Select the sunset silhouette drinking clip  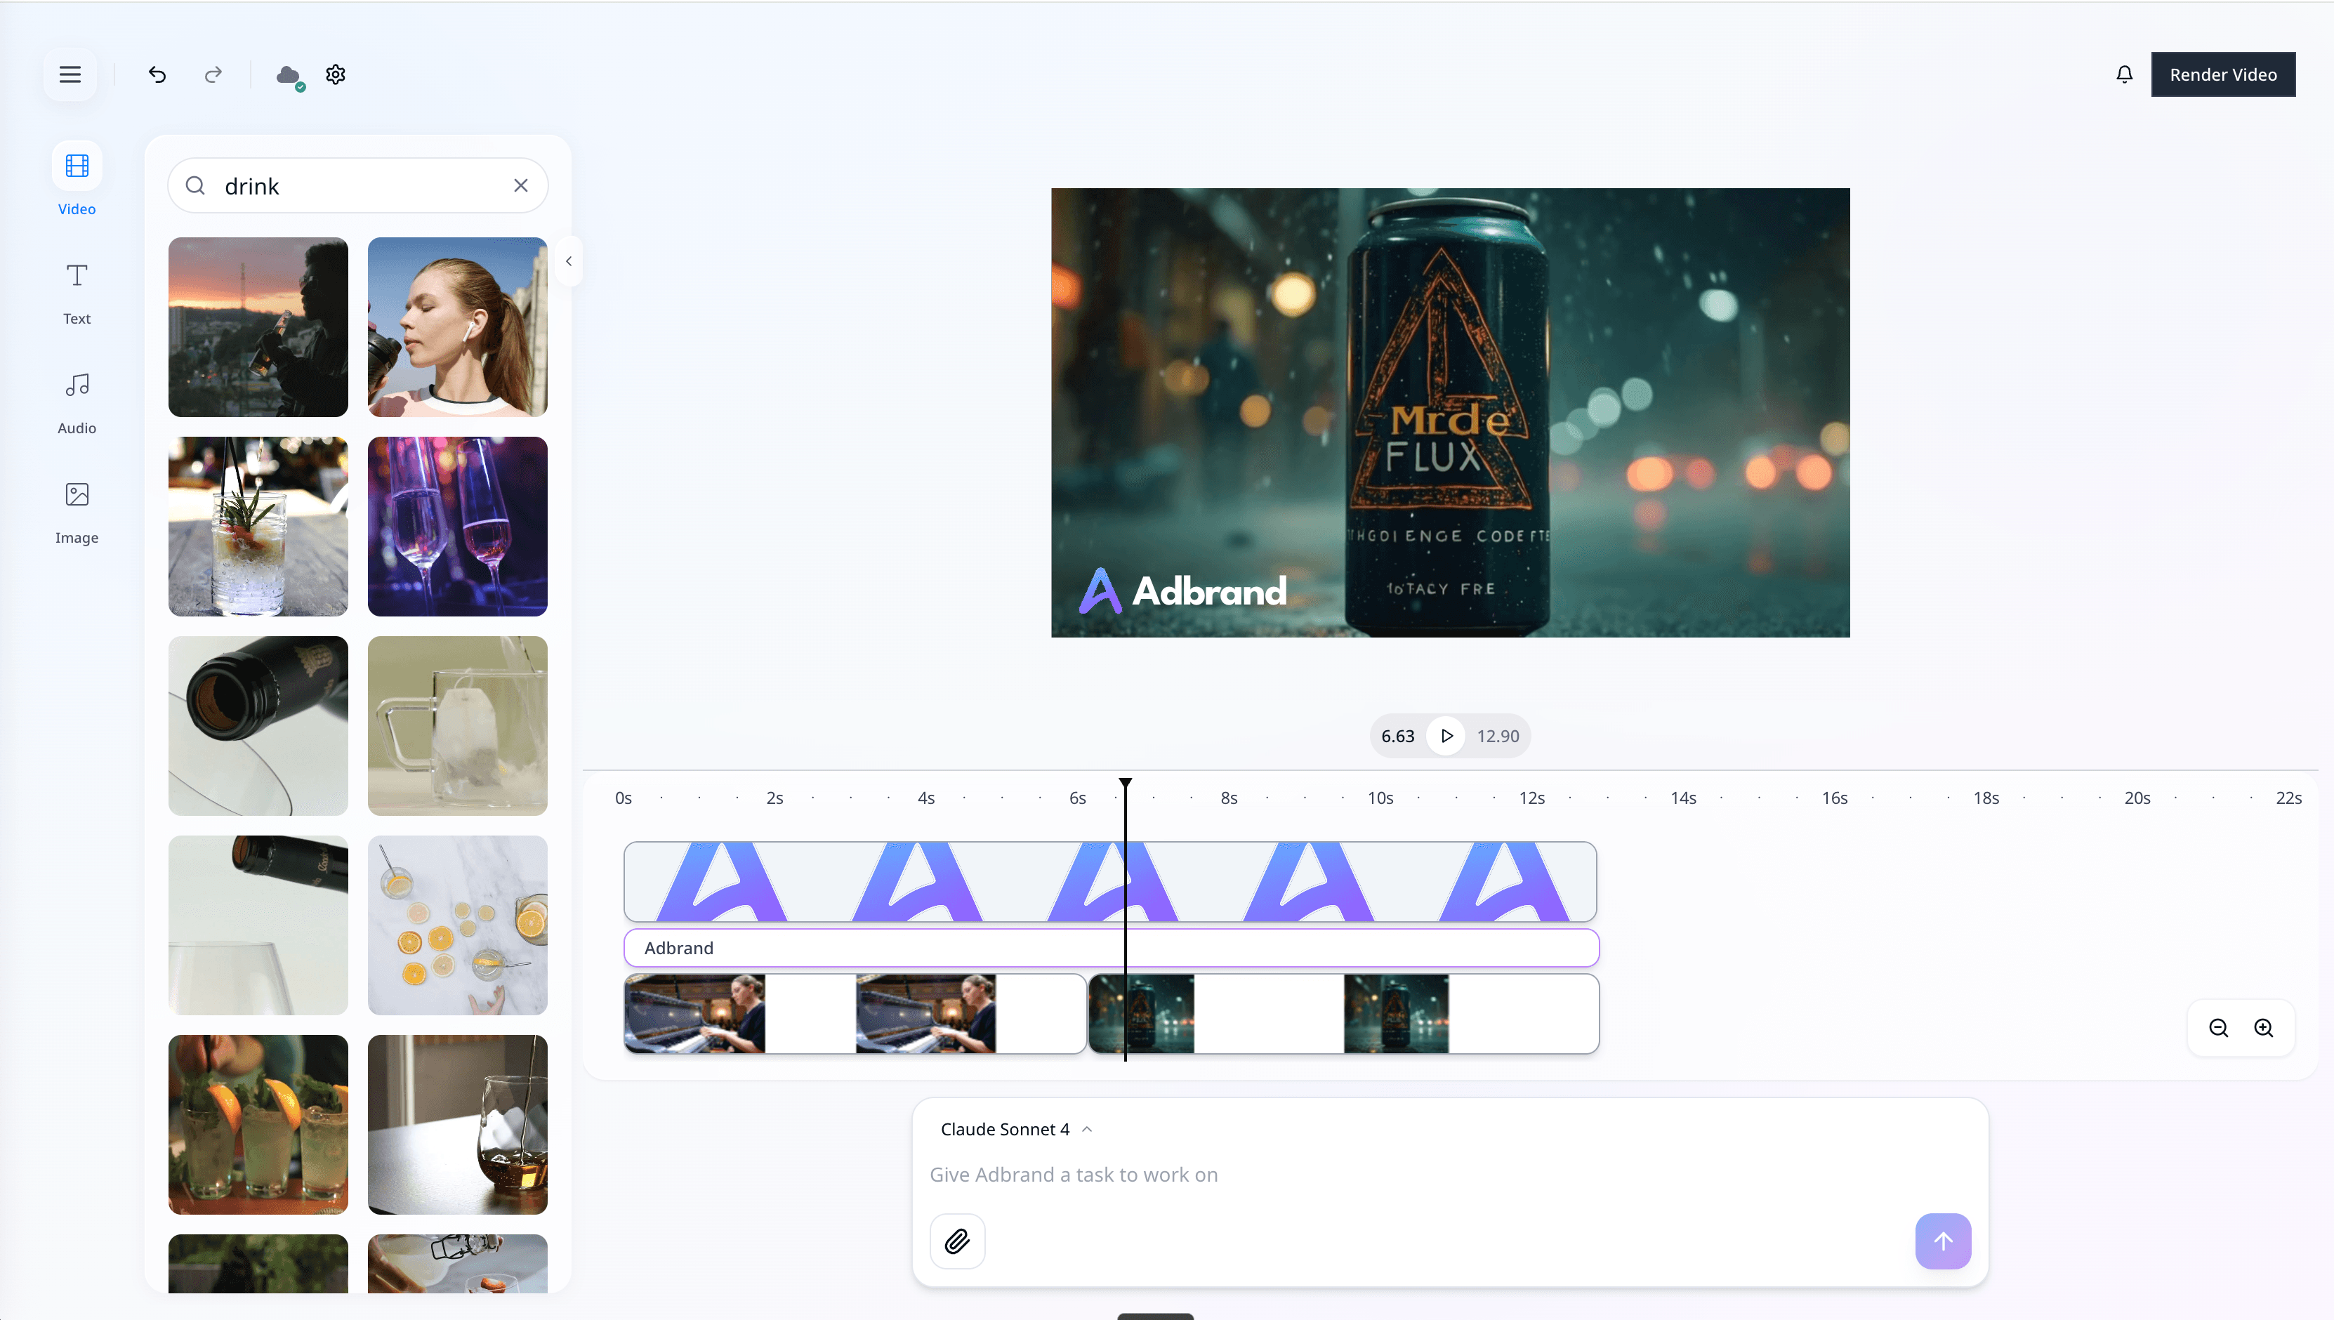(x=258, y=327)
